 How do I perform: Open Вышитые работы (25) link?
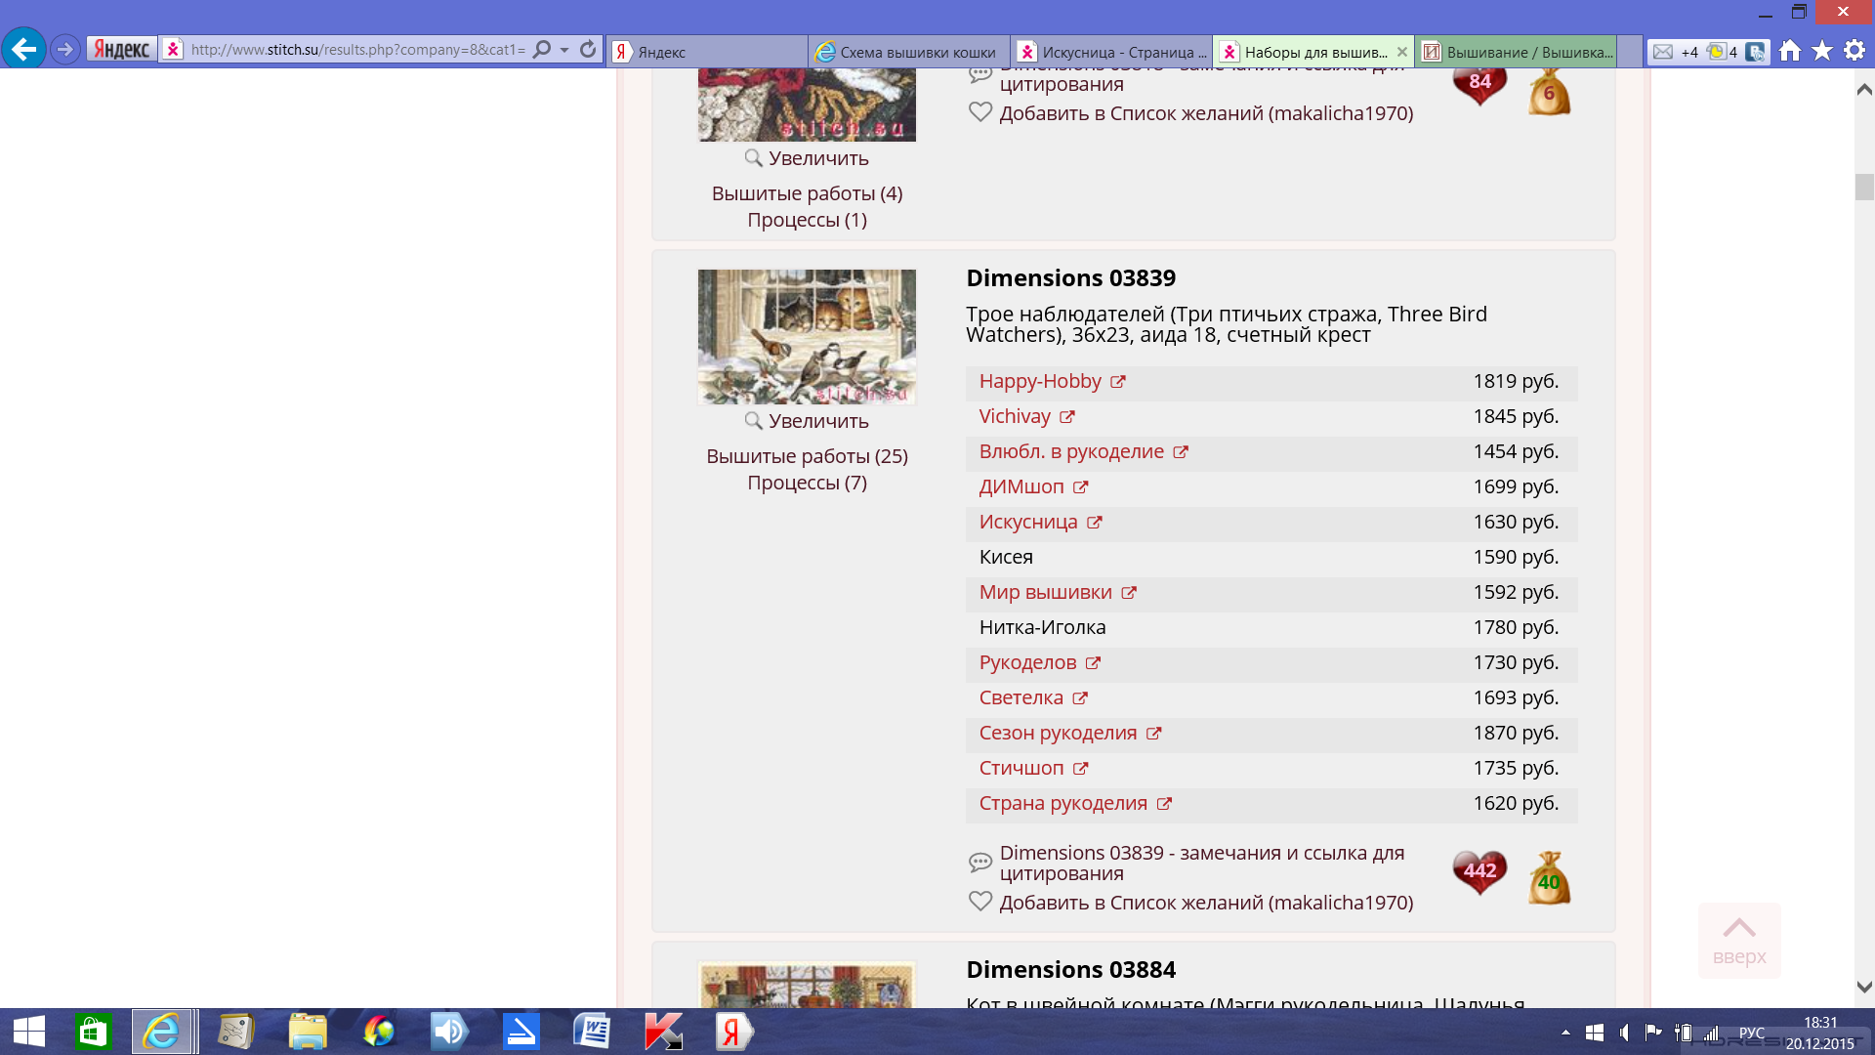click(x=807, y=456)
